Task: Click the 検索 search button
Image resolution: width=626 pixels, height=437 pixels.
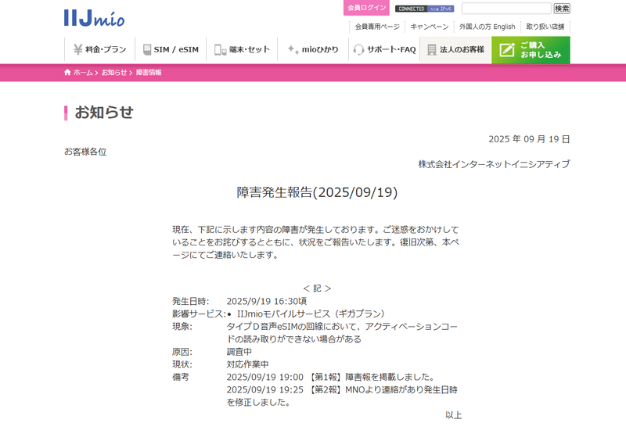Action: [x=562, y=9]
